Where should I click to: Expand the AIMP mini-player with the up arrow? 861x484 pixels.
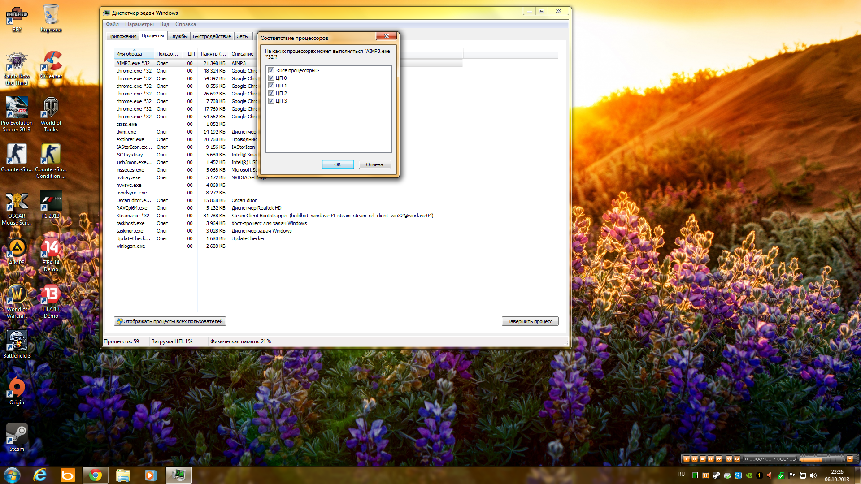click(x=849, y=459)
